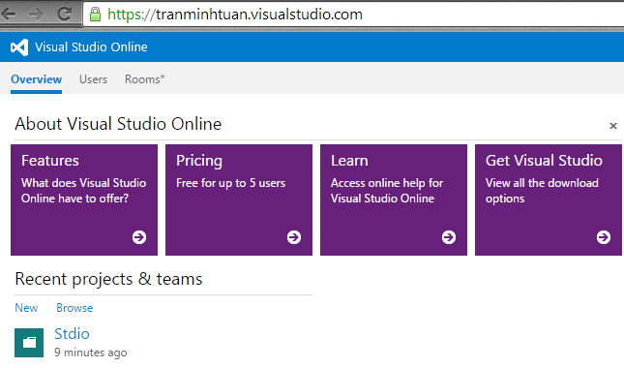
Task: Click the browser back arrow
Action: 8,15
